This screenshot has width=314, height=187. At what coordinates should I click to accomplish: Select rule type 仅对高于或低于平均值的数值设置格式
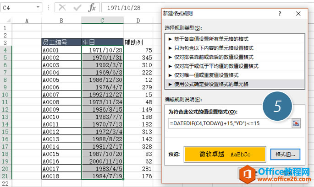pyautogui.click(x=235, y=66)
